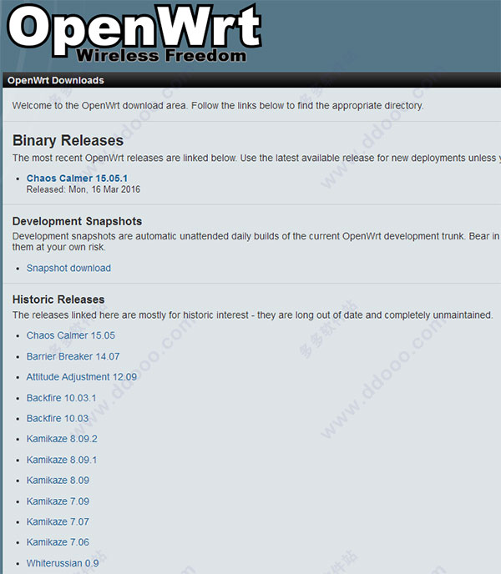Screen dimensions: 501x574
Task: Open the Kamikaze 8.09 link
Action: (x=58, y=480)
